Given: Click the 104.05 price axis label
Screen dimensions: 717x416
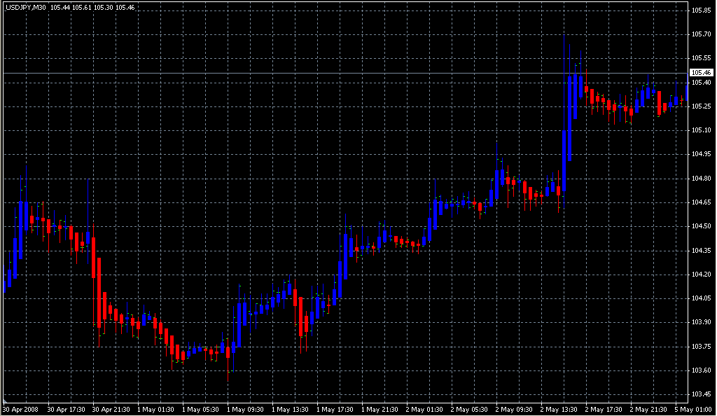Looking at the screenshot, I should 702,298.
